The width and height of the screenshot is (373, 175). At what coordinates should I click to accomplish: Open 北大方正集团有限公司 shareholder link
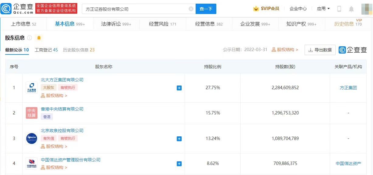(62, 80)
